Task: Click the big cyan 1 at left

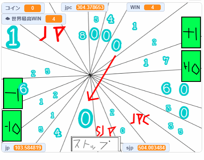Action: pos(13,37)
